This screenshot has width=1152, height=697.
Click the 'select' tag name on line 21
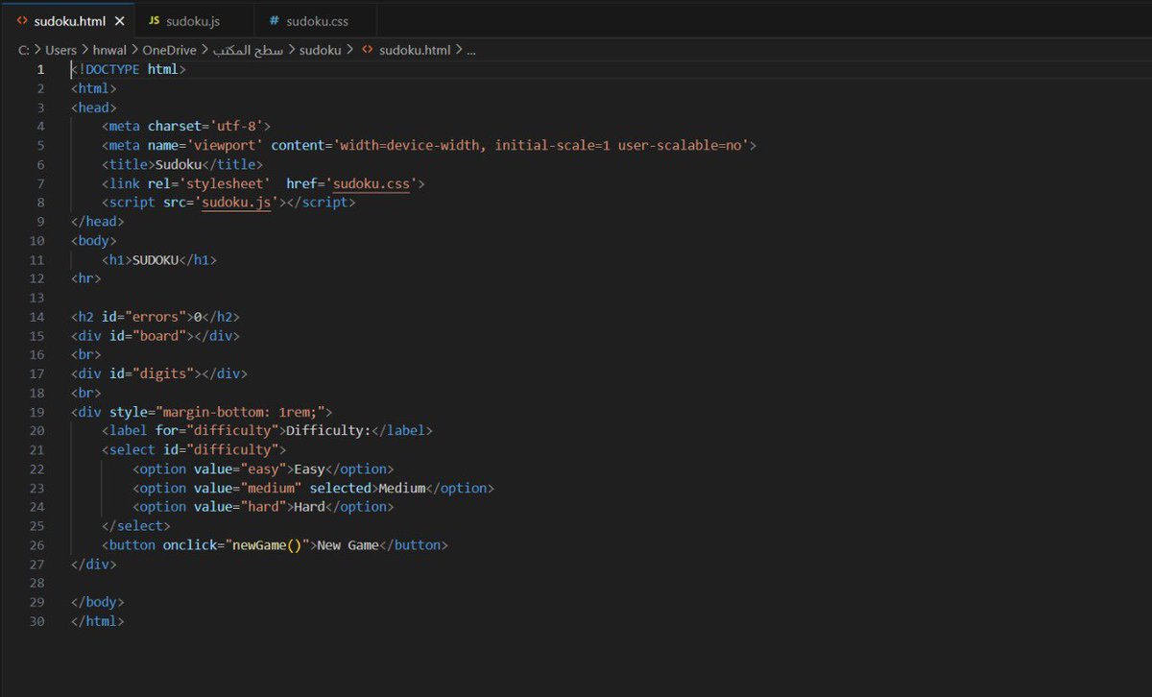(132, 449)
